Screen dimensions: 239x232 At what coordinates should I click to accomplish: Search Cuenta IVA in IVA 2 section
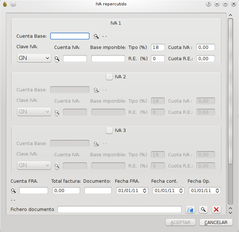click(57, 112)
